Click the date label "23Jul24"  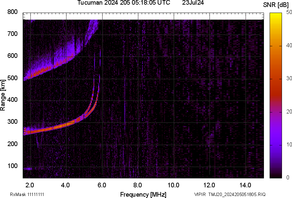pyautogui.click(x=193, y=3)
